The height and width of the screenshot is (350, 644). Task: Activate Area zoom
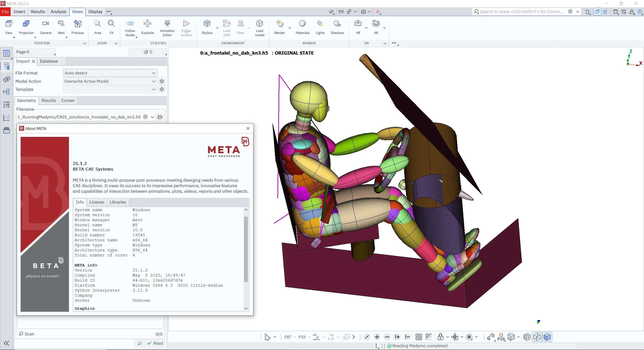98,27
